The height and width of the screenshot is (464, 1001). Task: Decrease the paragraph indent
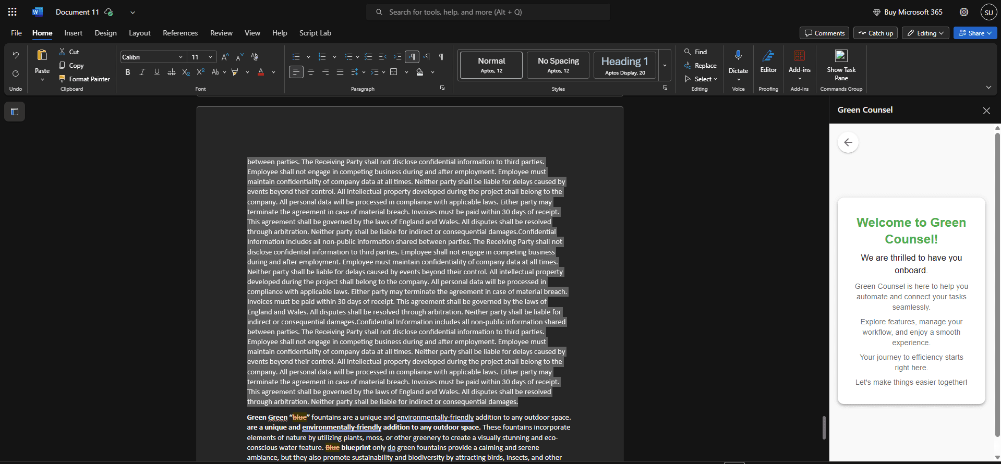coord(383,57)
